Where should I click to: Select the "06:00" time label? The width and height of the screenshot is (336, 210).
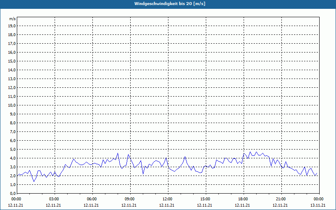tap(92, 199)
